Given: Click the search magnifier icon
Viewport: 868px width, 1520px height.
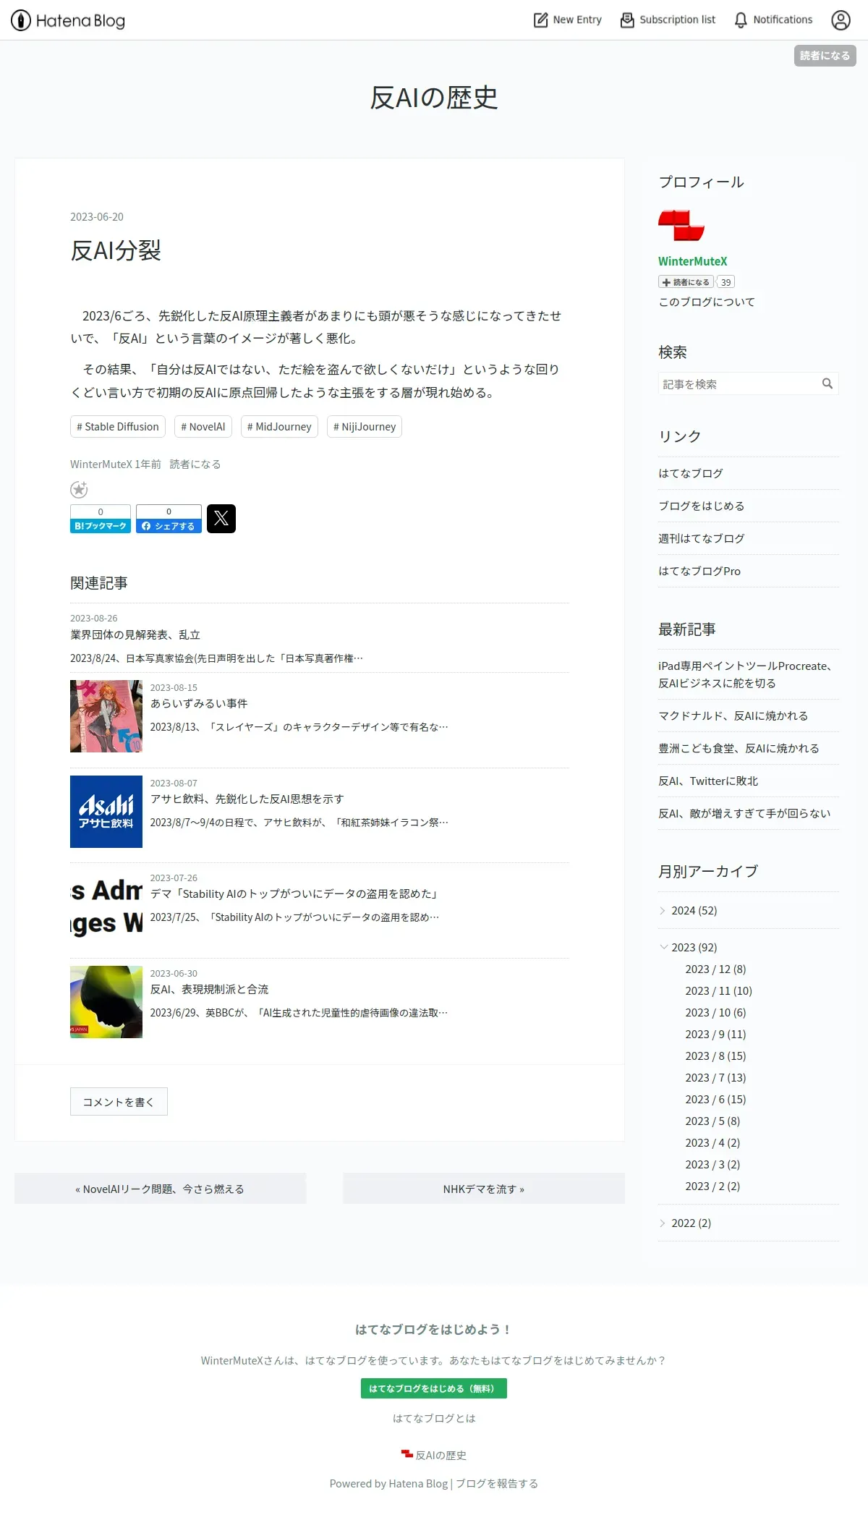Looking at the screenshot, I should pyautogui.click(x=827, y=383).
